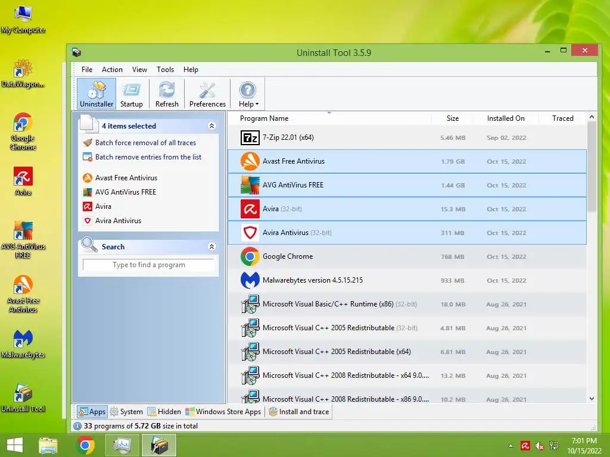The height and width of the screenshot is (457, 610).
Task: Click the 768 MB size cell for Google Chrome
Action: [453, 256]
